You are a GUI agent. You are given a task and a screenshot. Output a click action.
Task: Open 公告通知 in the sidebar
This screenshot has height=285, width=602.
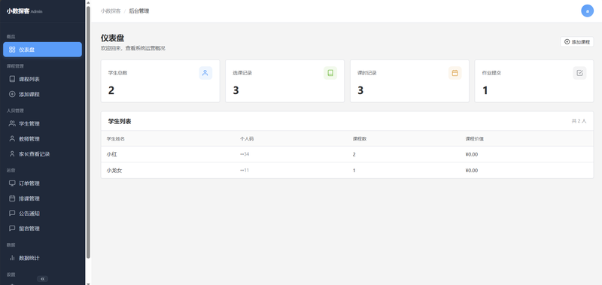[x=42, y=214]
